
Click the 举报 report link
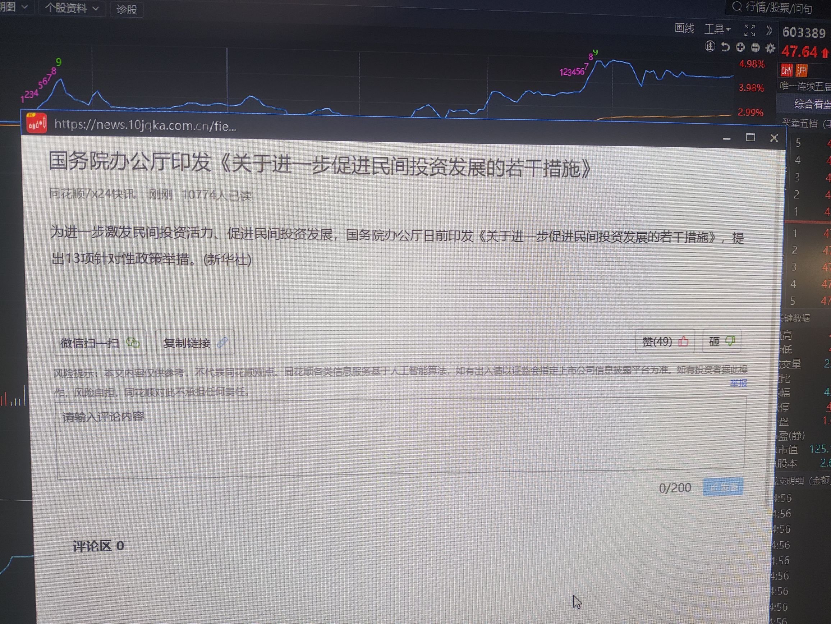(738, 383)
